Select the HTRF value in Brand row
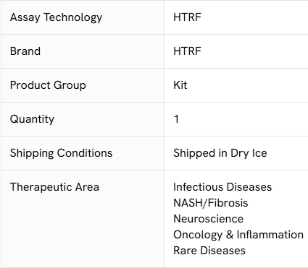This screenshot has height=268, width=308. pos(187,51)
